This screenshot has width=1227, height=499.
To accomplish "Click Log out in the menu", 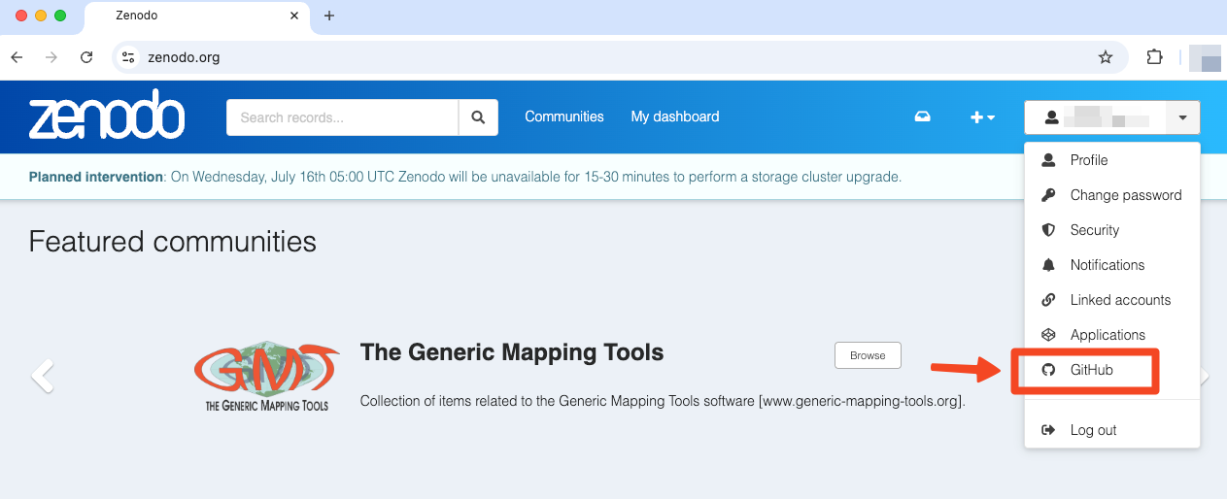I will point(1093,430).
